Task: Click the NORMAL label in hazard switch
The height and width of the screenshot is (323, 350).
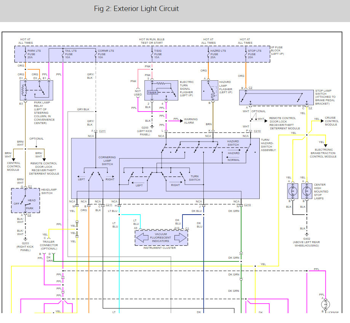Action: coord(233,160)
